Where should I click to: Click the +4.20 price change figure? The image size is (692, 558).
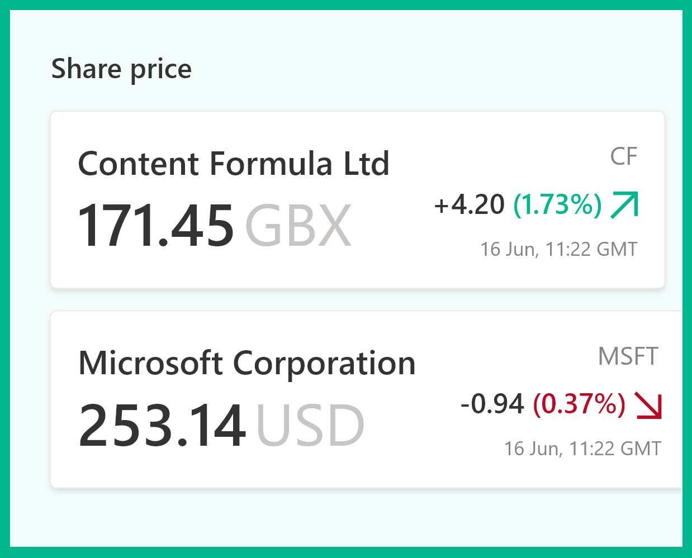pyautogui.click(x=470, y=204)
